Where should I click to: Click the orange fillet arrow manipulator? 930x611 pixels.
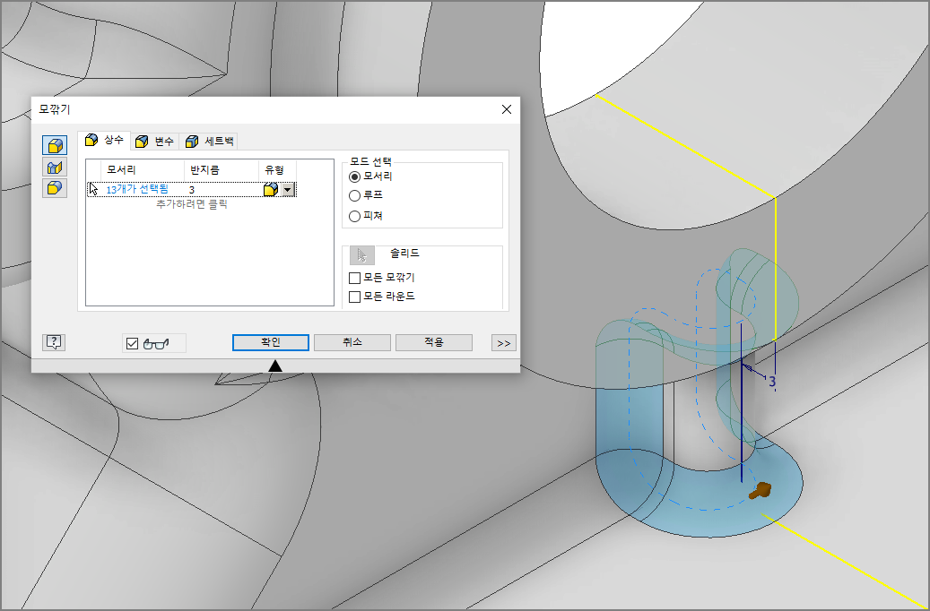[x=761, y=491]
